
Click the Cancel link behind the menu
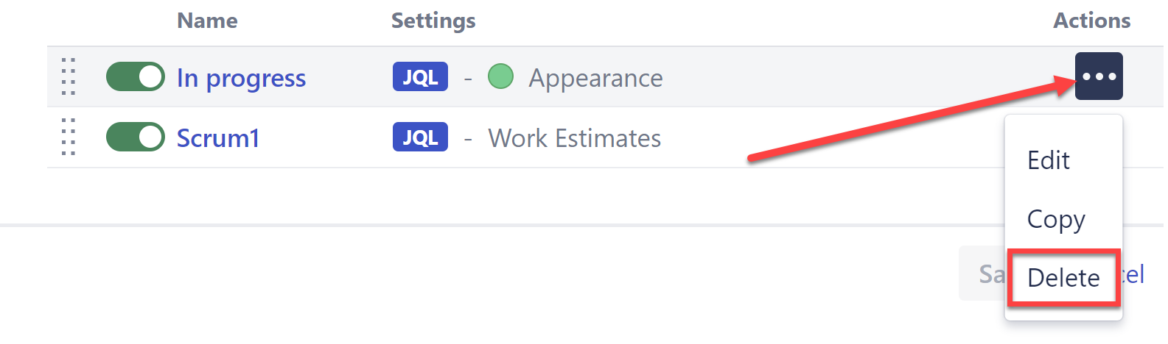[x=1135, y=275]
